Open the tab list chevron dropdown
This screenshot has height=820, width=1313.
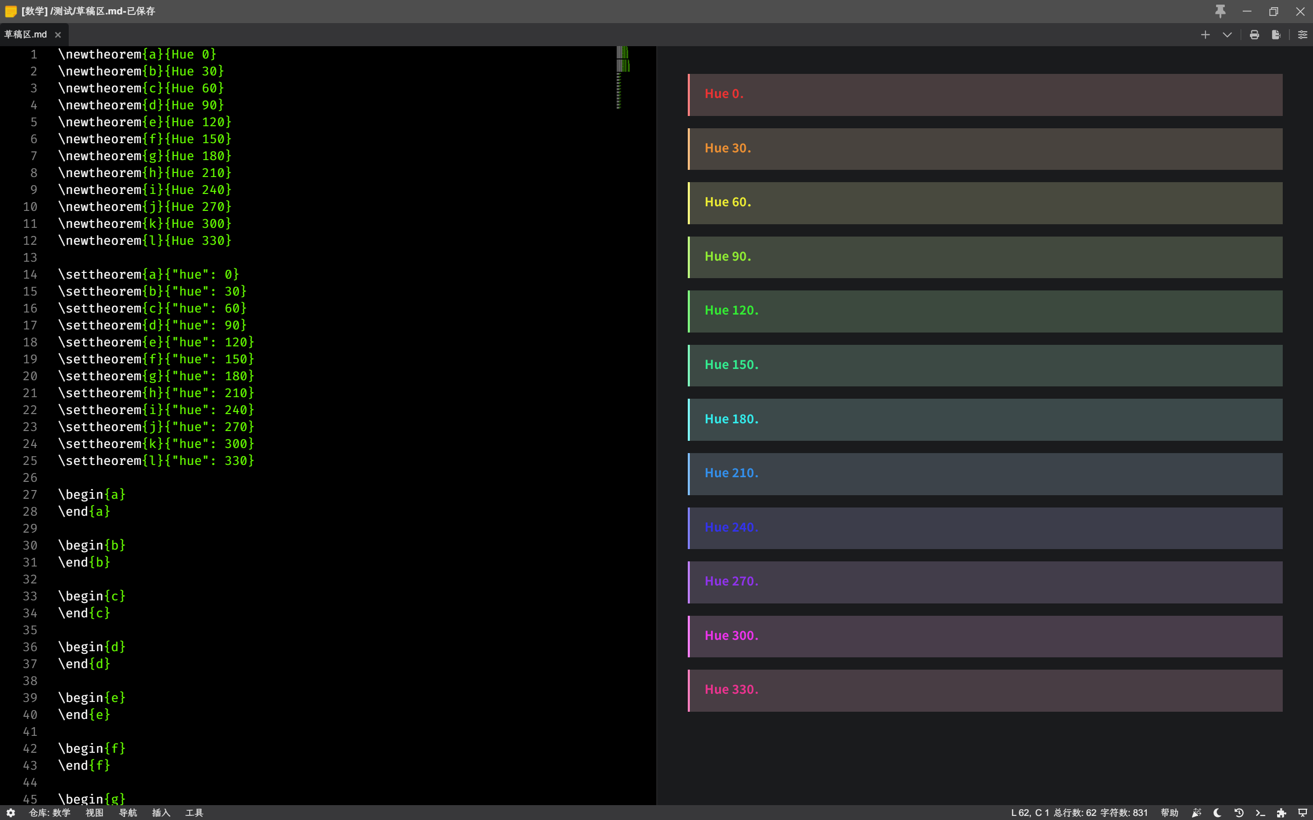pos(1227,35)
